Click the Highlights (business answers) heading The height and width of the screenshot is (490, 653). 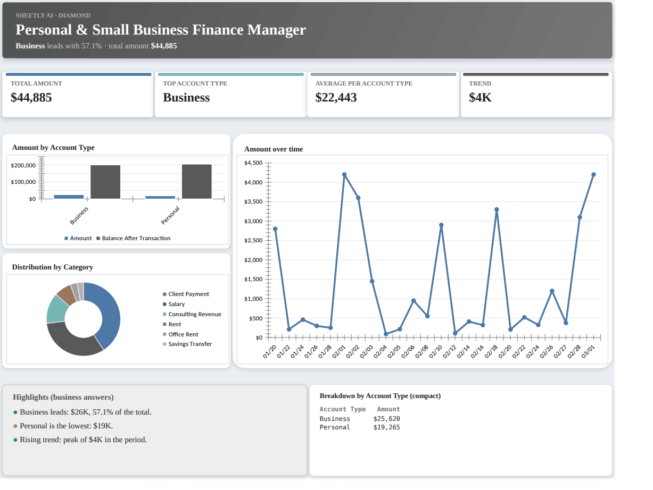pos(63,397)
